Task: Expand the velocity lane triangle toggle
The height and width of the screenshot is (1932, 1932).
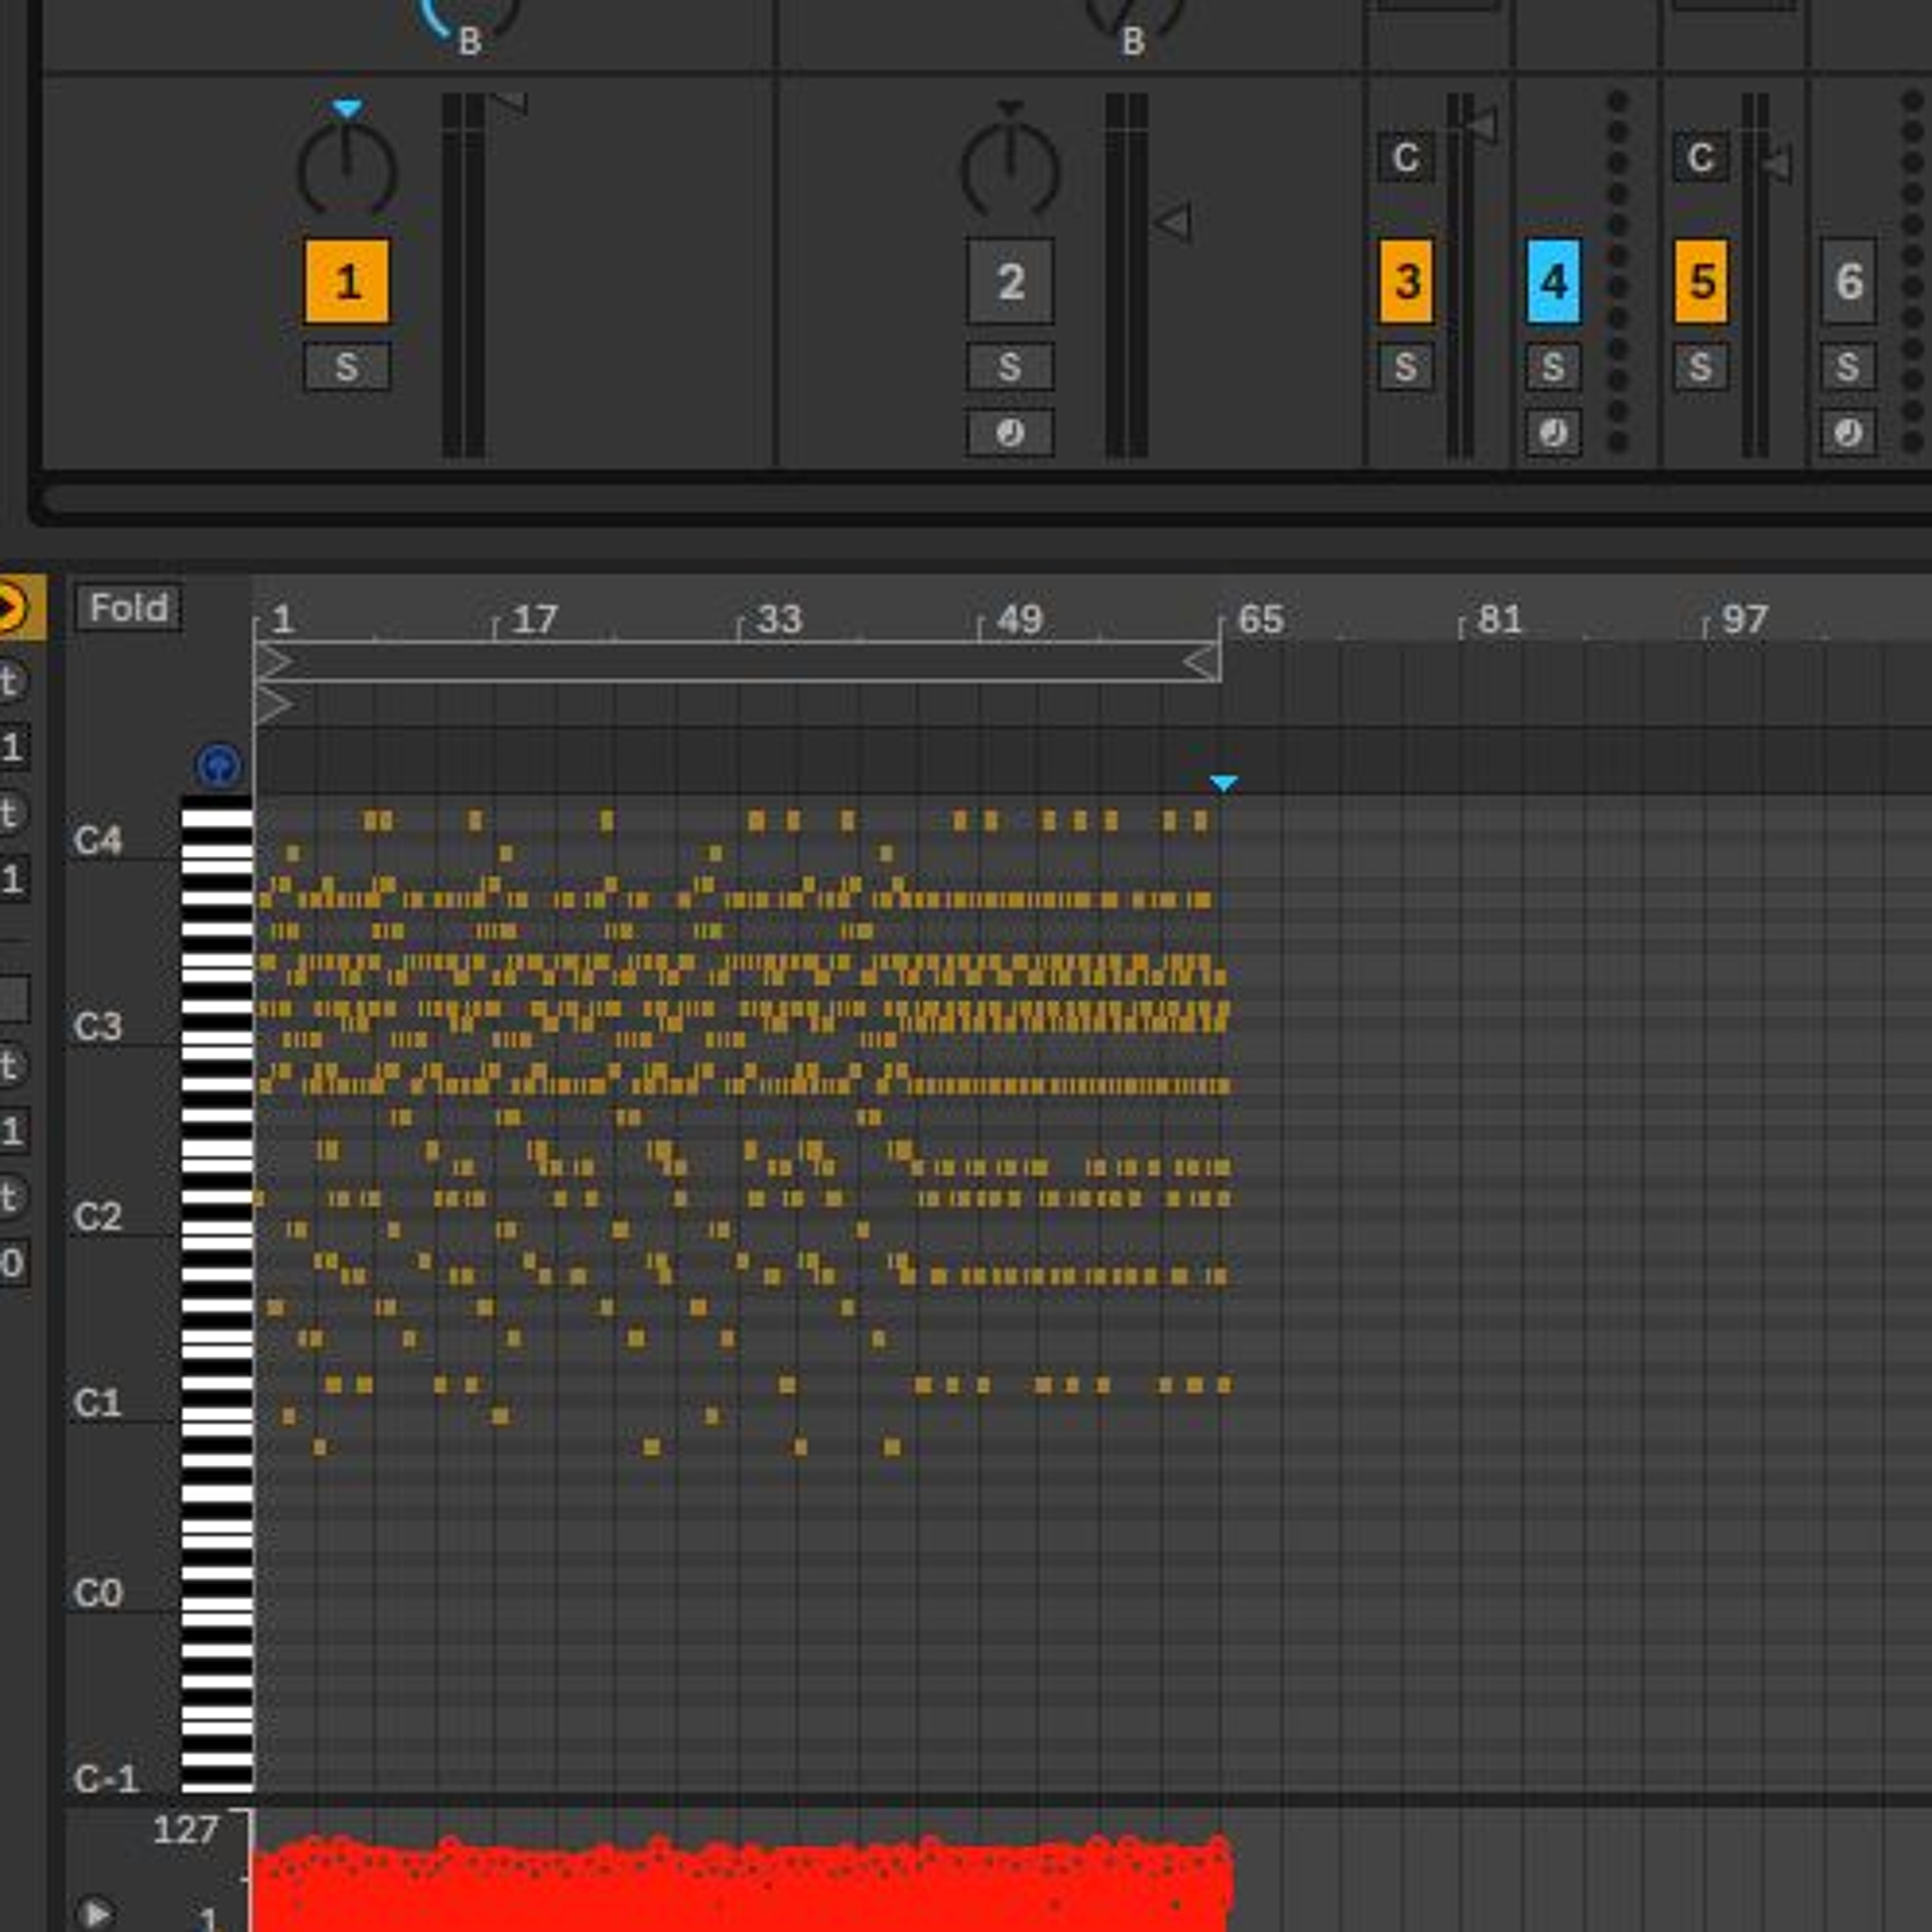Action: click(x=96, y=1913)
